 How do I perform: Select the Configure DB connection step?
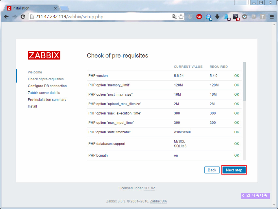47,86
